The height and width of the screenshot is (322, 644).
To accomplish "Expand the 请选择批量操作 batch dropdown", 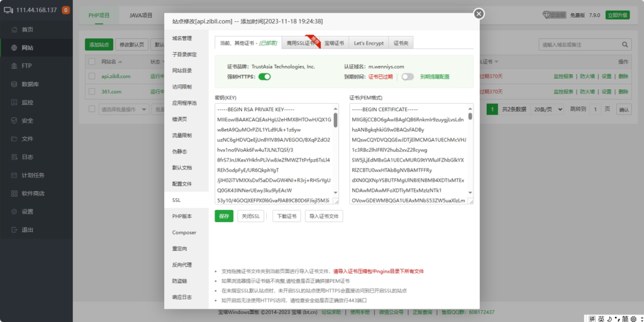I will [122, 109].
